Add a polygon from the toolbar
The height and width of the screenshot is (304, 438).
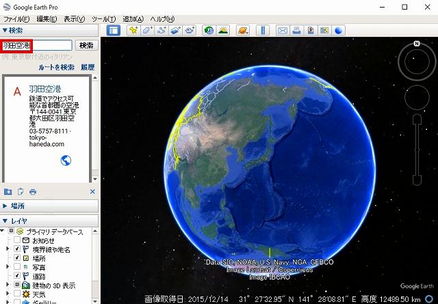[147, 30]
